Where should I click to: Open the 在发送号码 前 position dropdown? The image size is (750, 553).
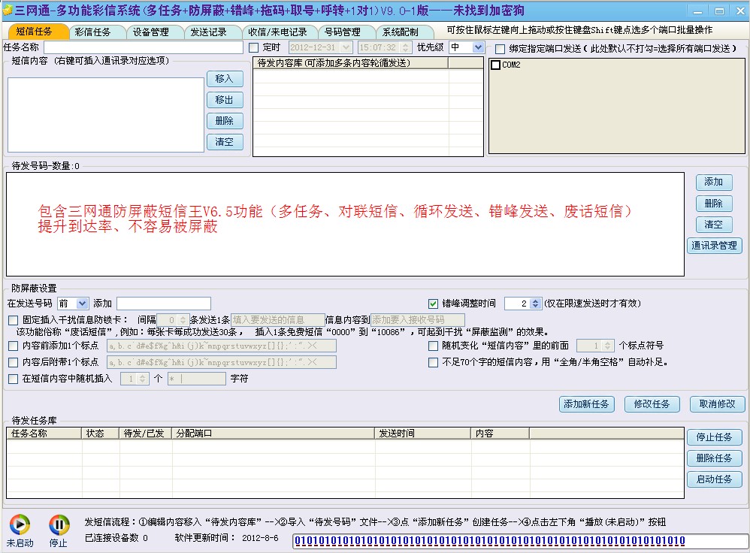click(82, 304)
